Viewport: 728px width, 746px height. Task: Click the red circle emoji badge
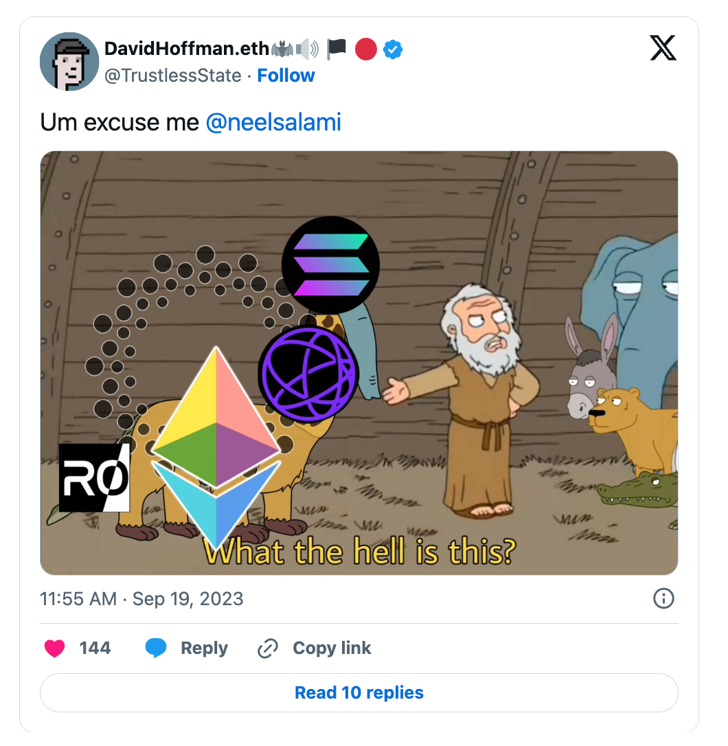point(366,49)
